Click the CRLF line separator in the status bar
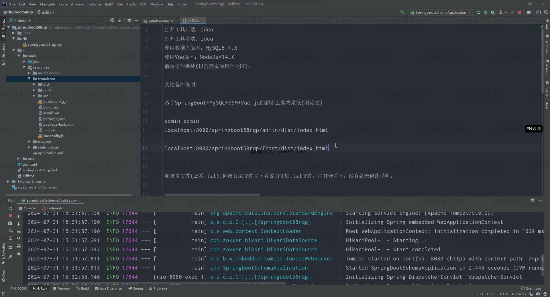This screenshot has height=297, width=550. [491, 294]
